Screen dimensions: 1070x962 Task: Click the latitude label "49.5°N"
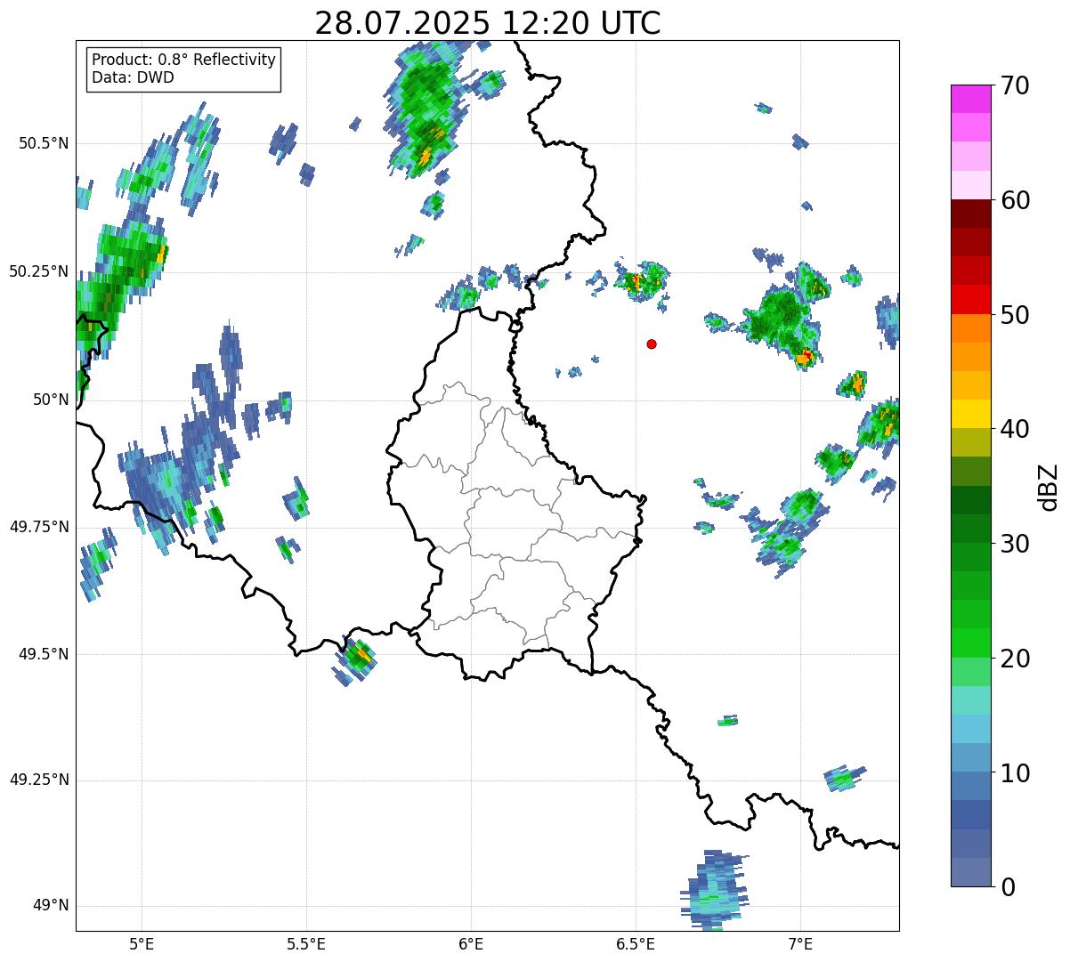(45, 654)
